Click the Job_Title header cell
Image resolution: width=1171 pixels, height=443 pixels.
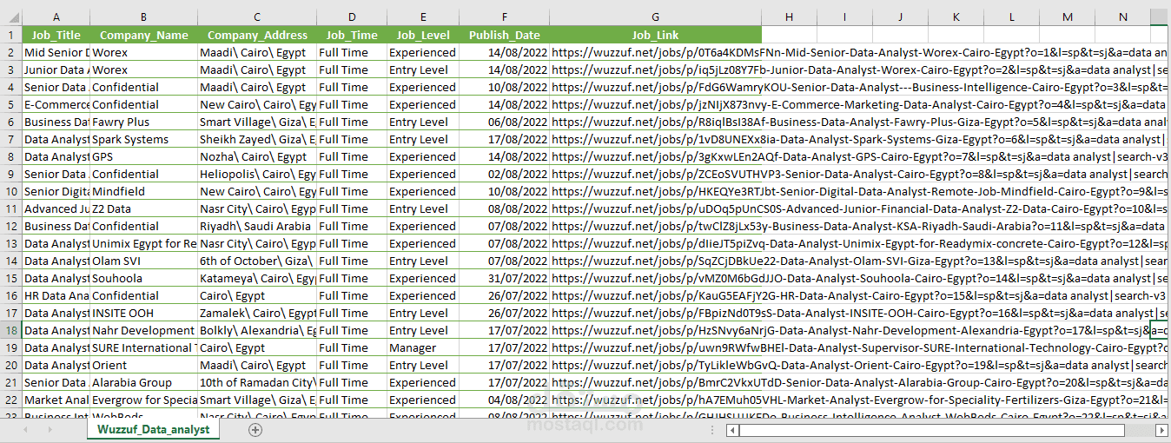coord(56,35)
